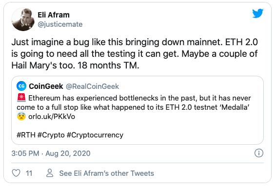Visit the @justicemate handle
Viewport: 276px width, 186px height.
tap(60, 24)
